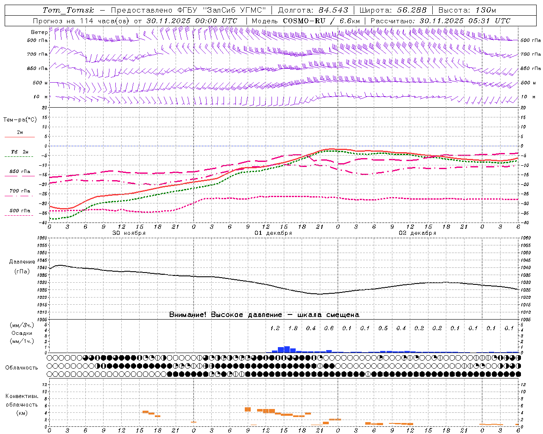Click the 'Облачность' cloud cover label
The height and width of the screenshot is (434, 543).
[x=22, y=367]
